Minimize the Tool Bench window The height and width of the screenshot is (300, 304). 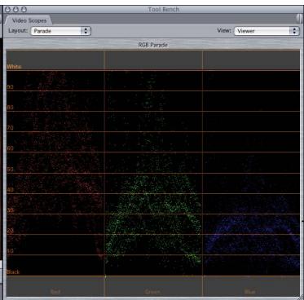click(15, 10)
